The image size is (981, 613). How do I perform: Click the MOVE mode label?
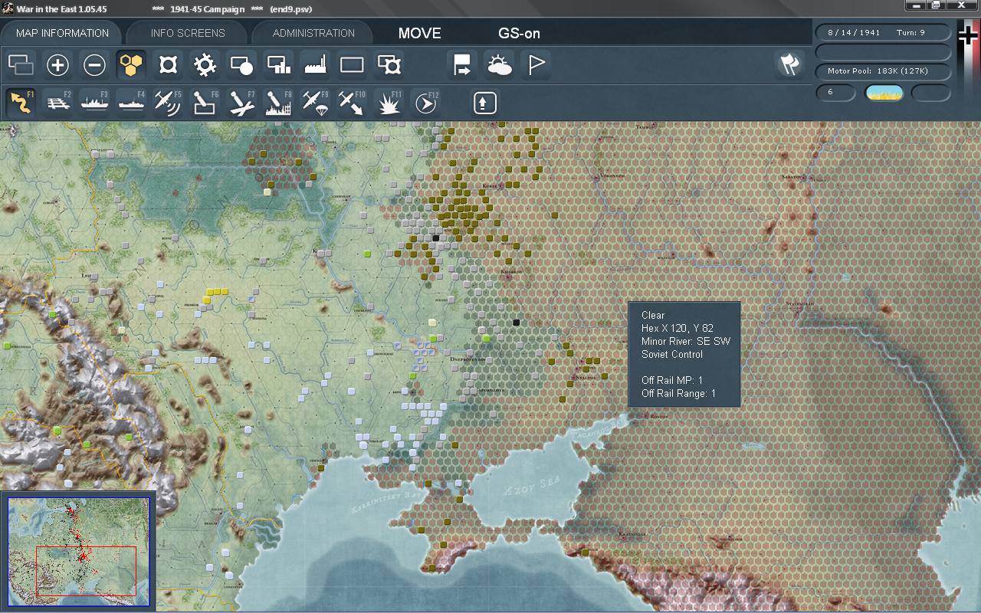pyautogui.click(x=420, y=33)
